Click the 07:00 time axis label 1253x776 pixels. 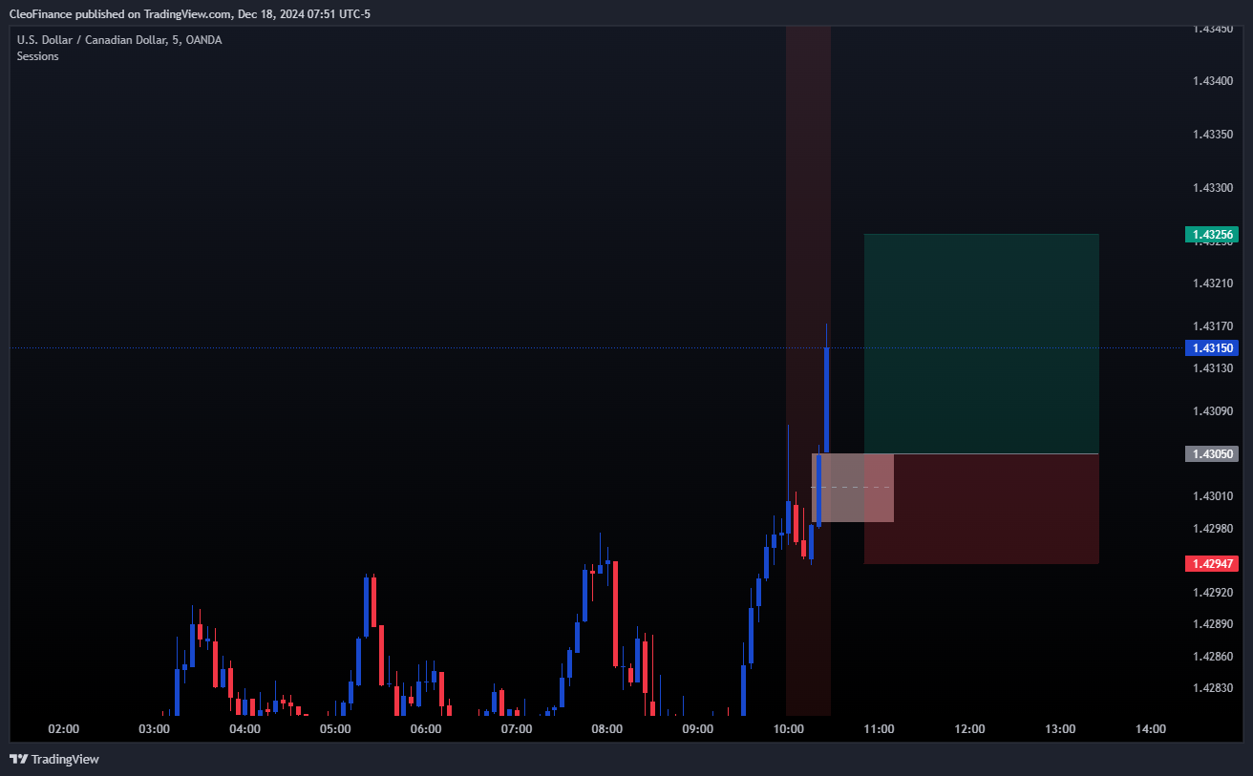517,729
